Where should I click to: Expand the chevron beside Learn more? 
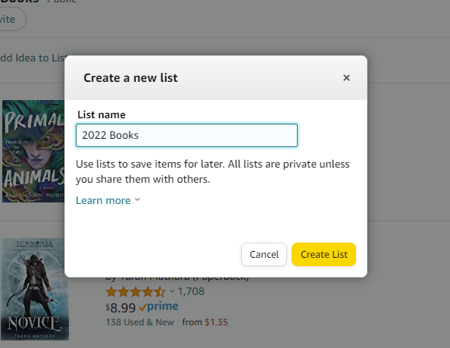(137, 199)
